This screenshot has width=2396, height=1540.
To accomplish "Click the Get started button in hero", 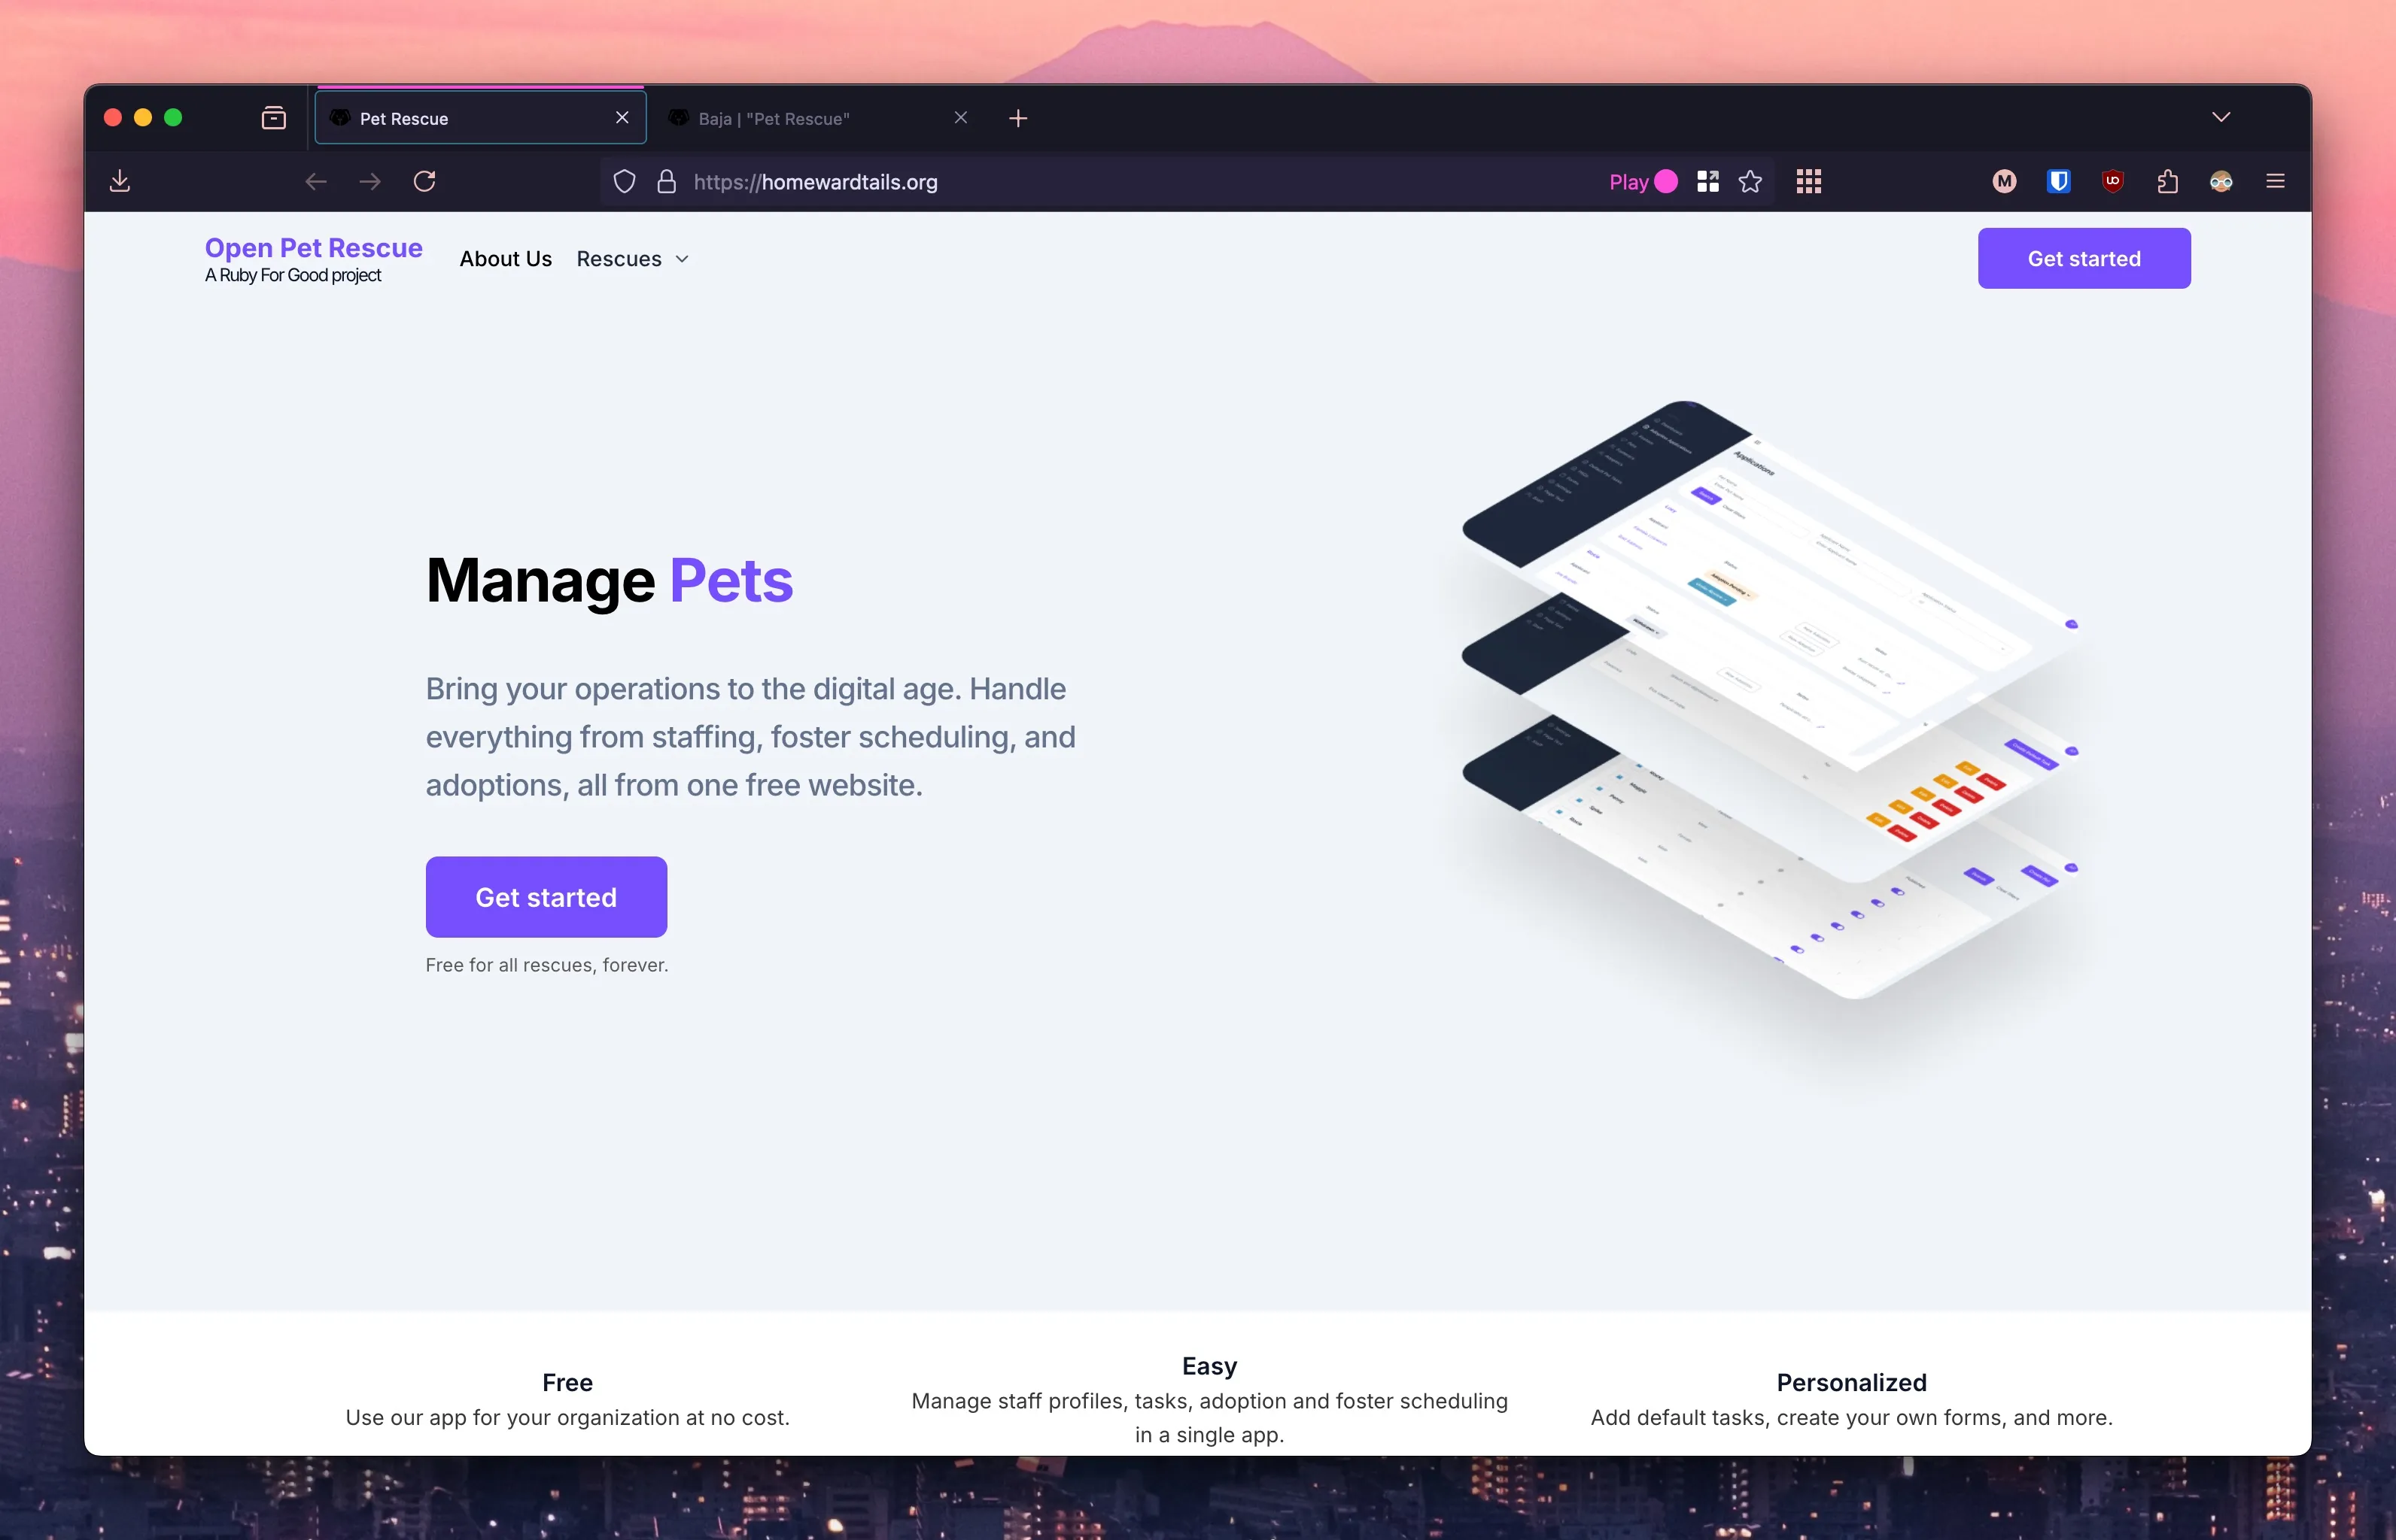I will [x=545, y=896].
